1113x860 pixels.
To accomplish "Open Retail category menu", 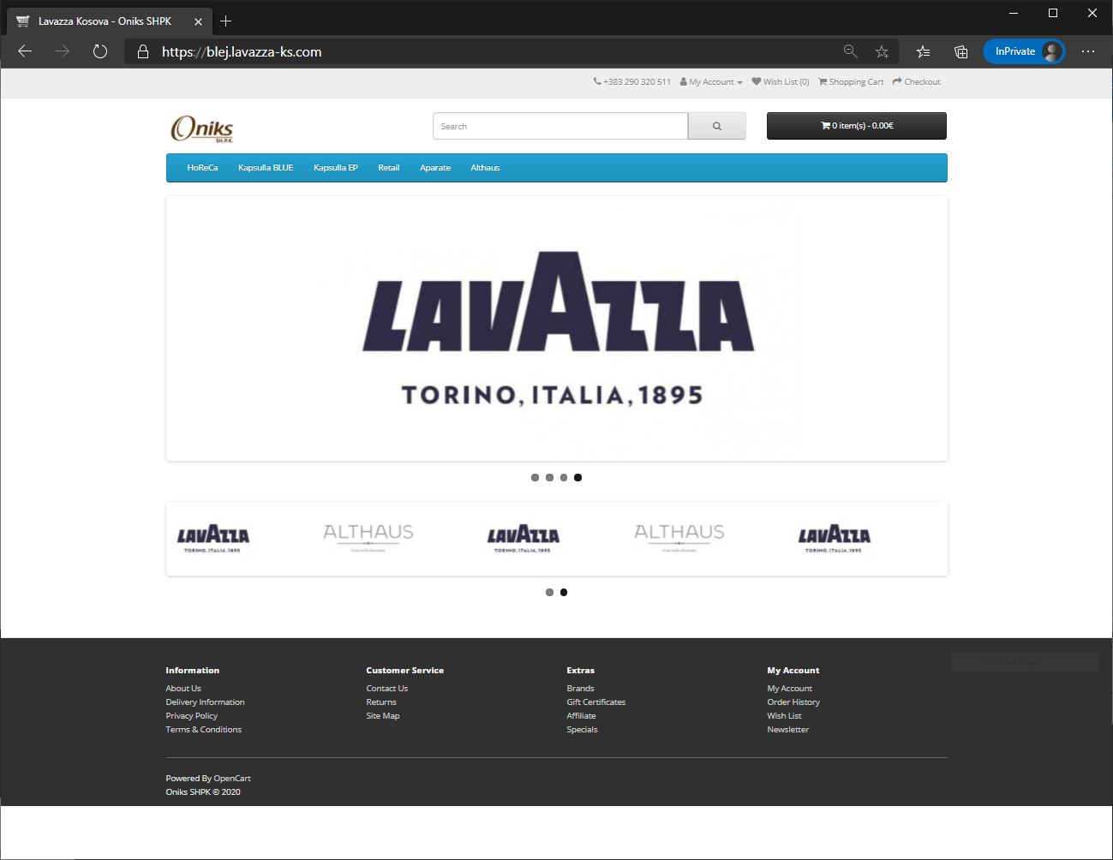I will [x=389, y=168].
